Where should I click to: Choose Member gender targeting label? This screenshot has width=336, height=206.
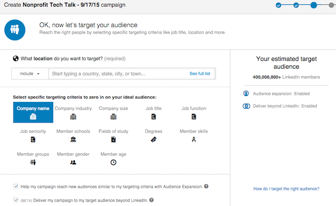pos(73,154)
